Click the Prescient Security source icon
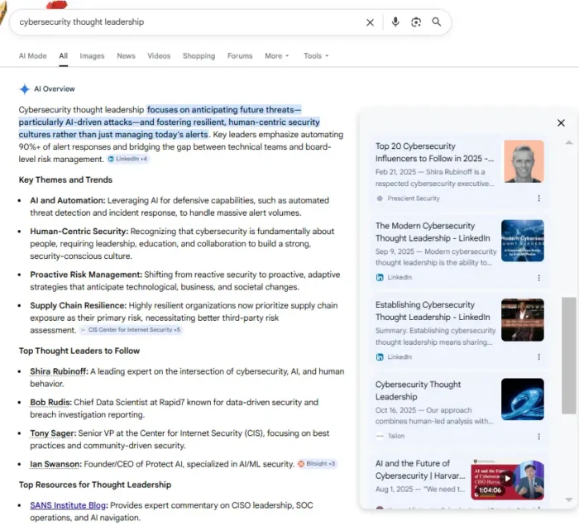Image resolution: width=579 pixels, height=526 pixels. 380,198
